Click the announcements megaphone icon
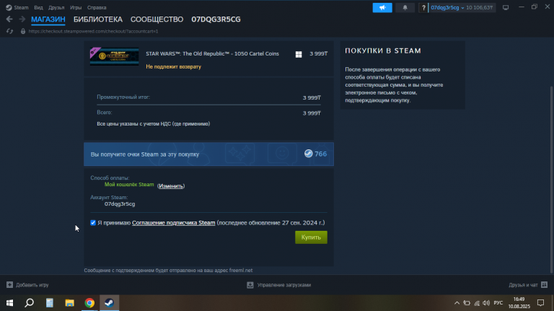Screen dimensions: 554x311 pyautogui.click(x=382, y=7)
